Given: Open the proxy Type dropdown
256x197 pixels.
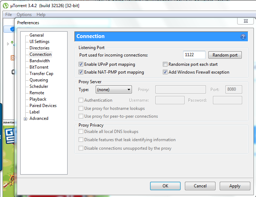Looking at the screenshot, I should pos(114,90).
